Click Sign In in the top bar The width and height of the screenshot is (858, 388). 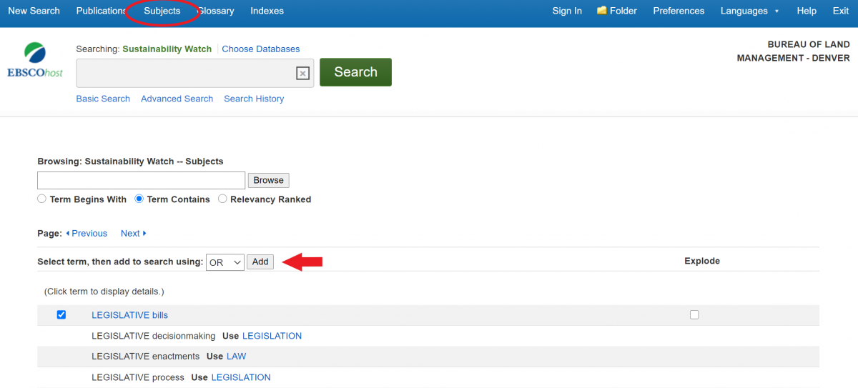click(567, 11)
